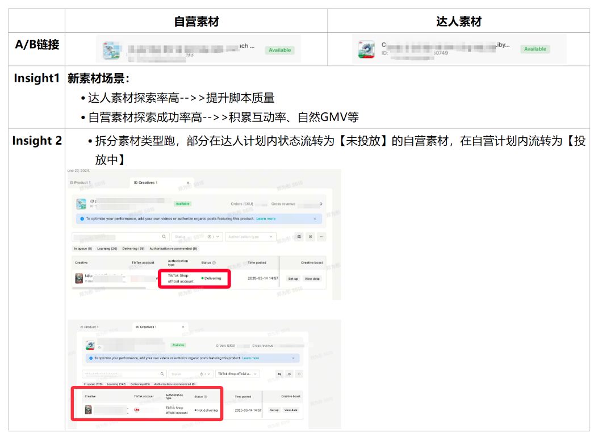Click the search icon in the lower product screenshot
The height and width of the screenshot is (437, 598).
(162, 373)
